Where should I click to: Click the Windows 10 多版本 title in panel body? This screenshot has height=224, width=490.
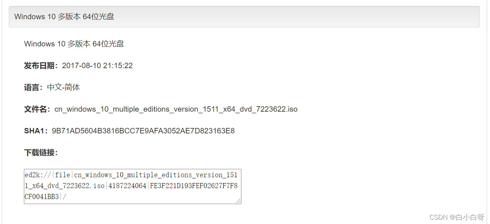coord(74,44)
